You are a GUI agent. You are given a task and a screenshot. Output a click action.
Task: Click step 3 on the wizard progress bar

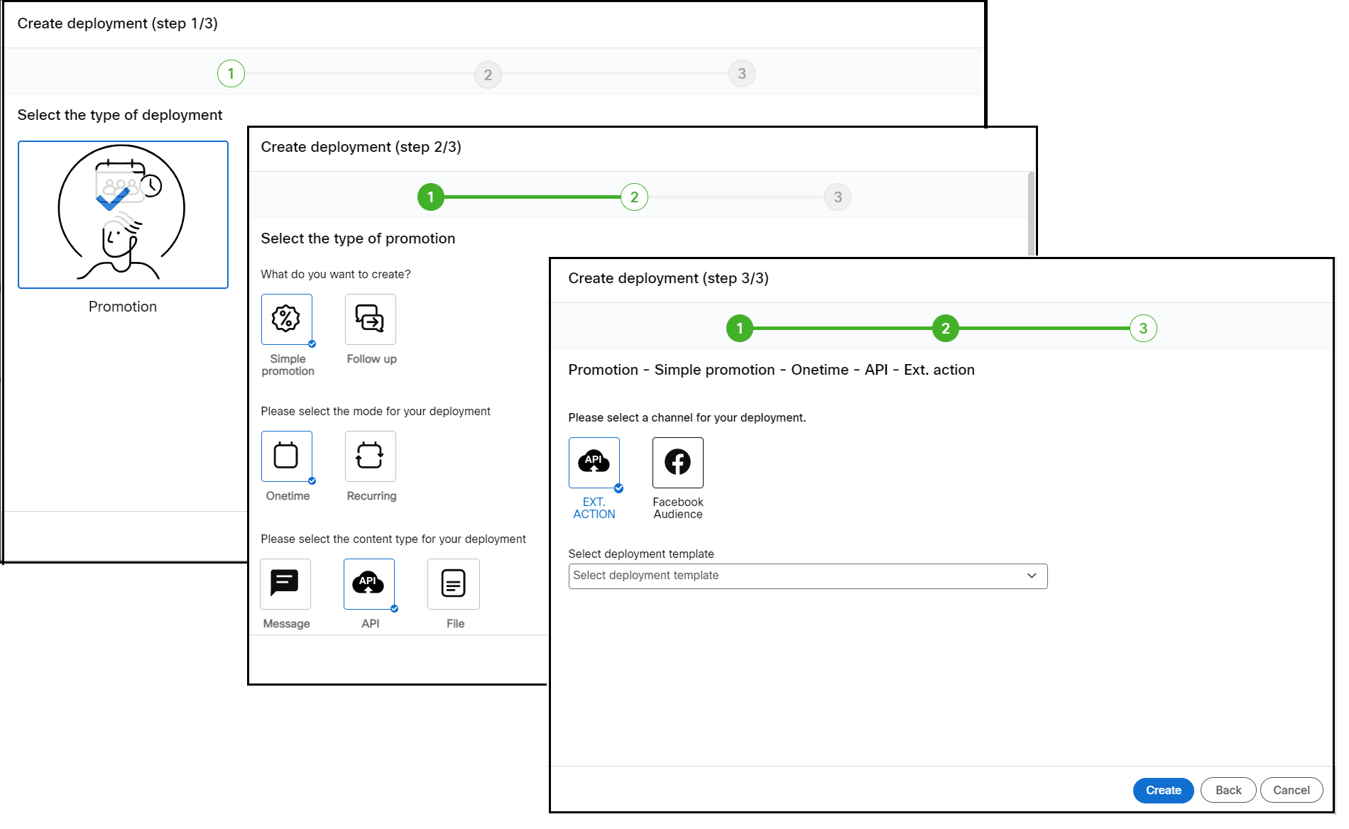point(1142,329)
